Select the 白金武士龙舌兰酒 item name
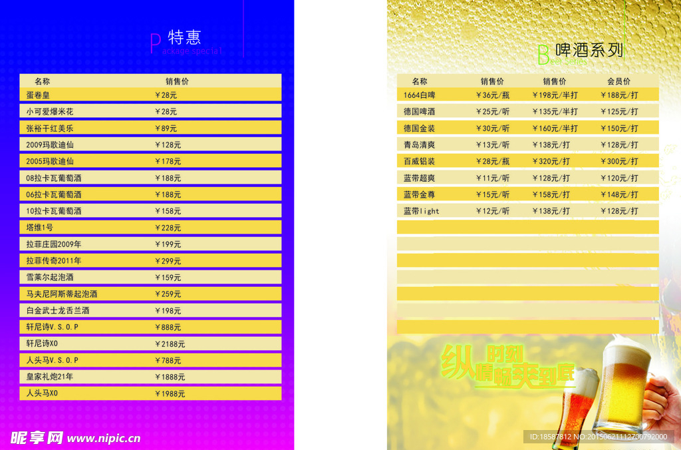The height and width of the screenshot is (450, 681). click(57, 310)
